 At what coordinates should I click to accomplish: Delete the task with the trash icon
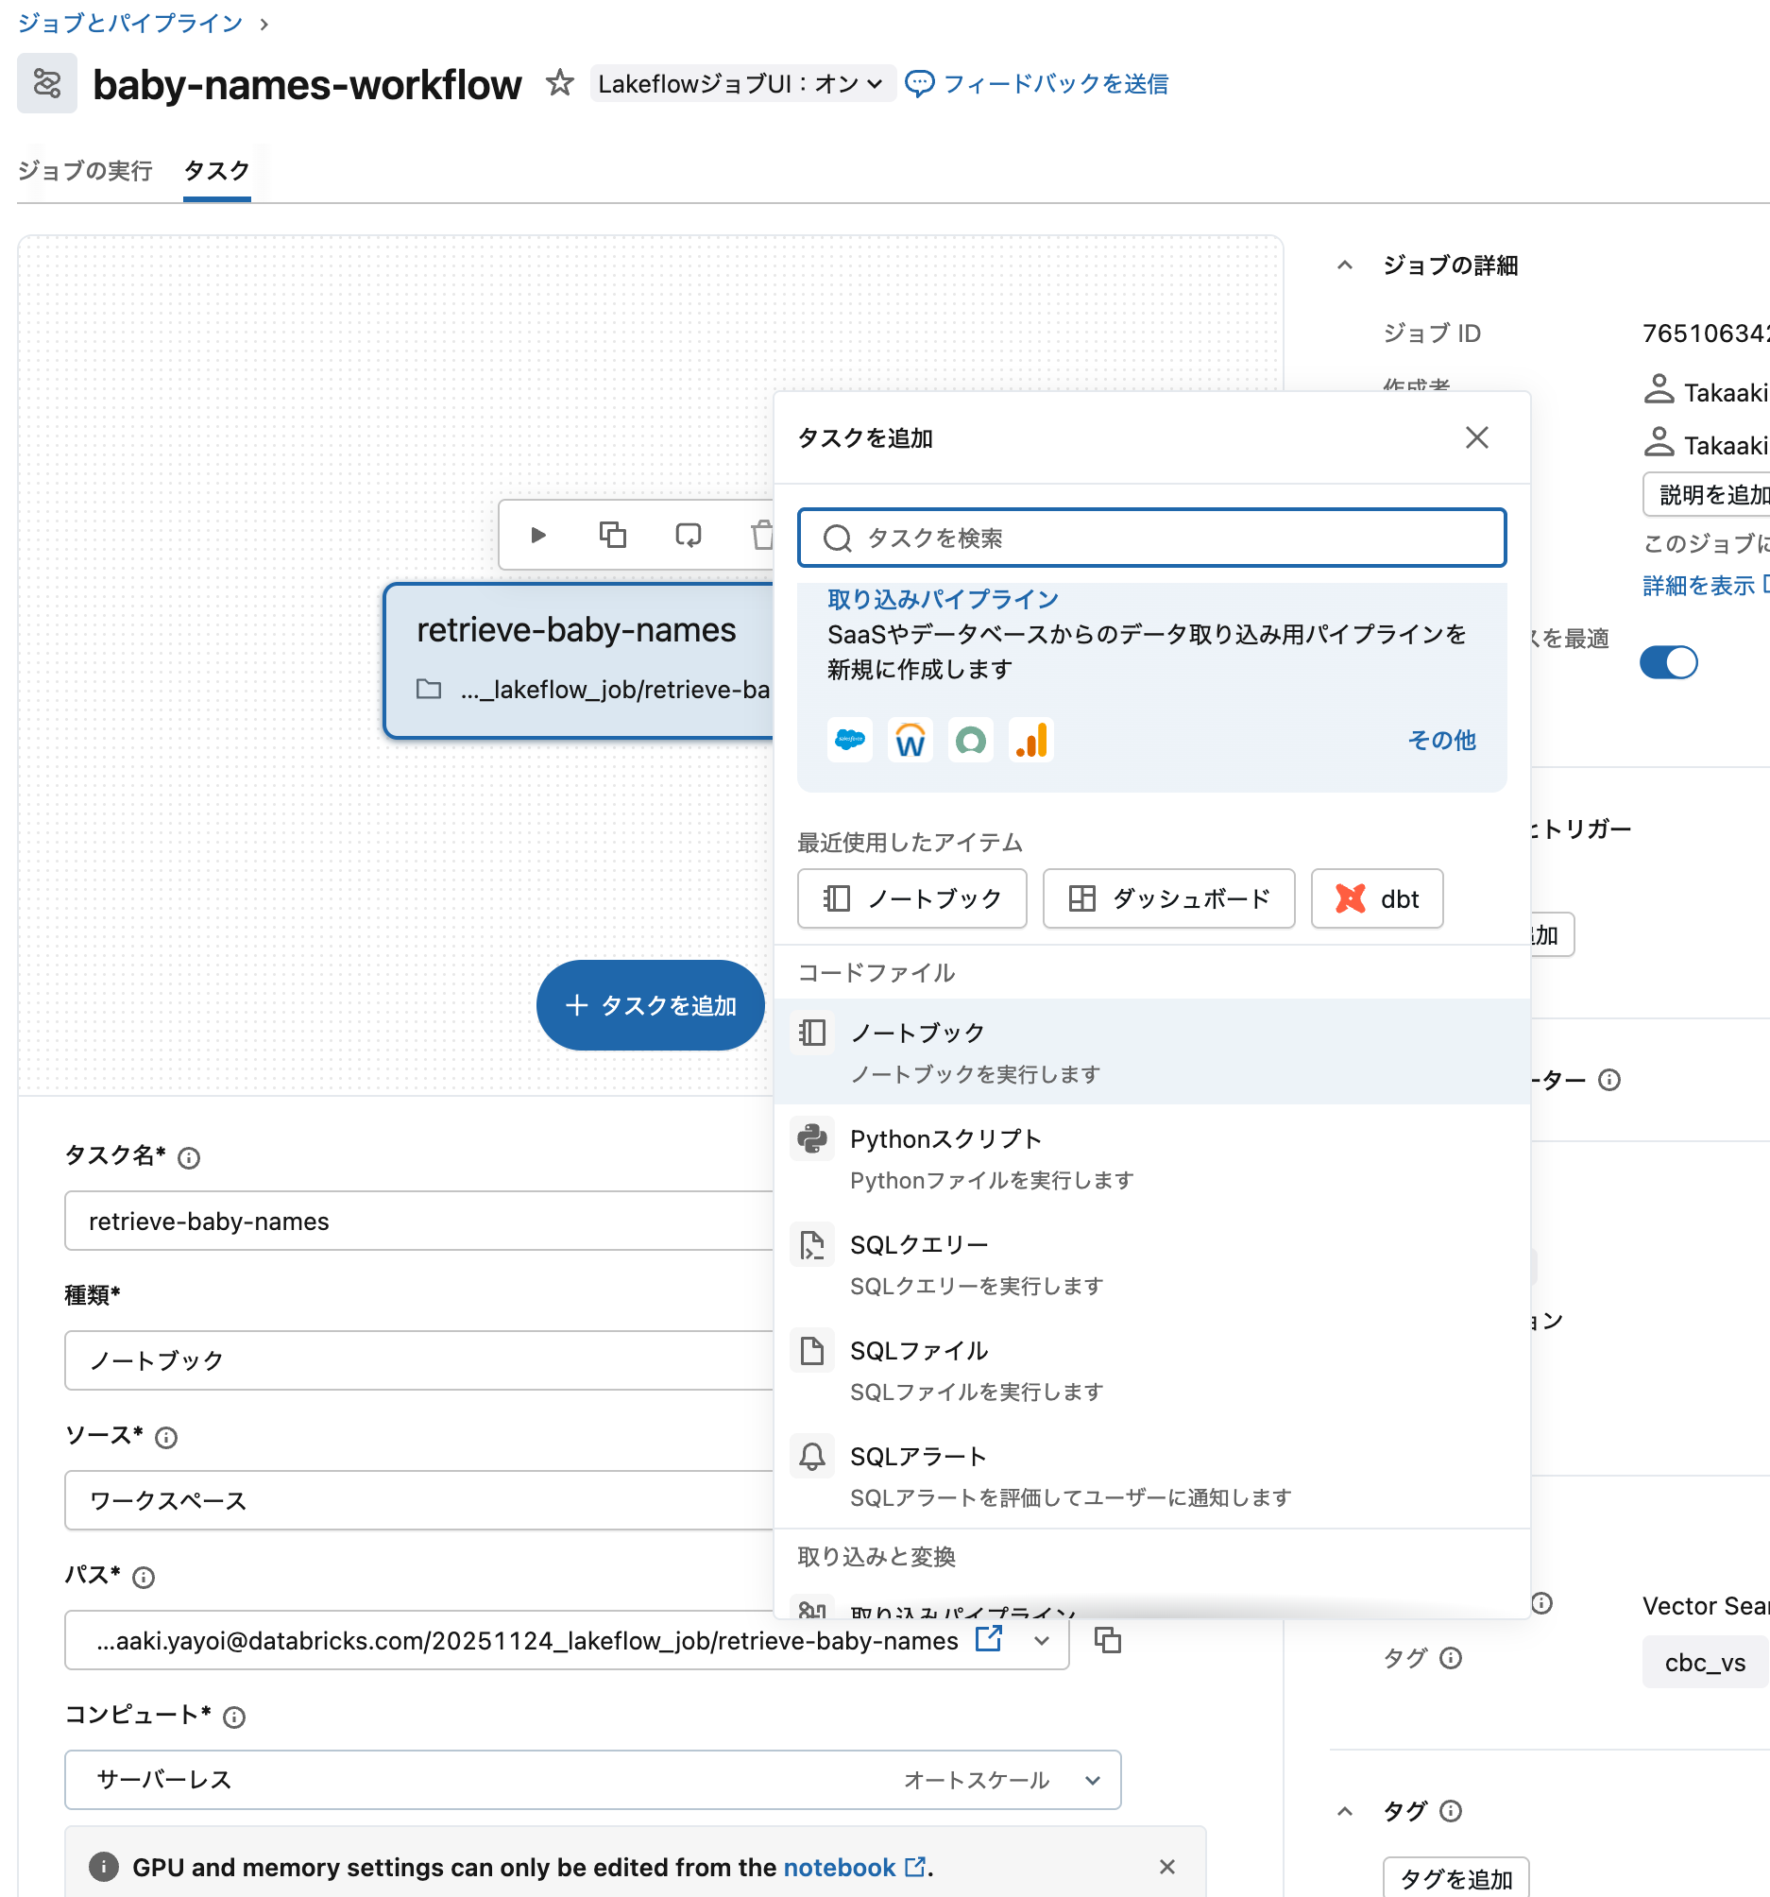coord(762,535)
